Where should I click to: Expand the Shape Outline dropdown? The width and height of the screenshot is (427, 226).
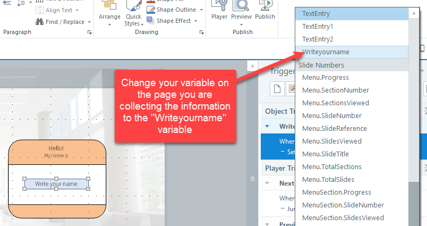click(x=200, y=10)
